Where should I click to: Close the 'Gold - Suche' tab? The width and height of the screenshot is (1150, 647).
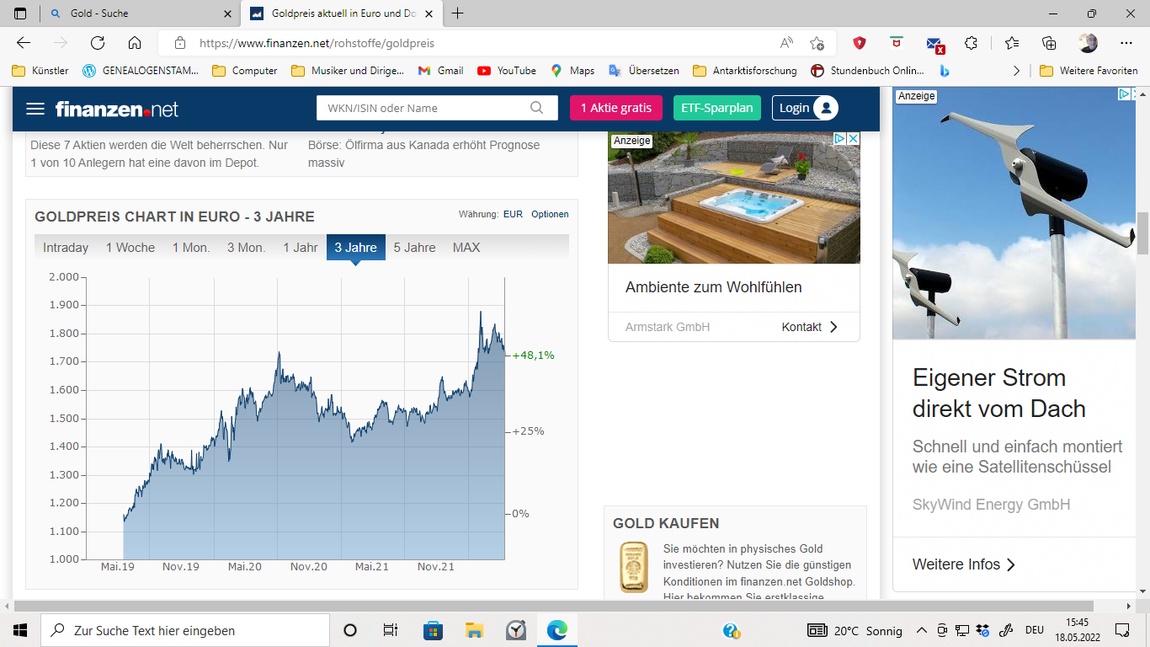228,13
